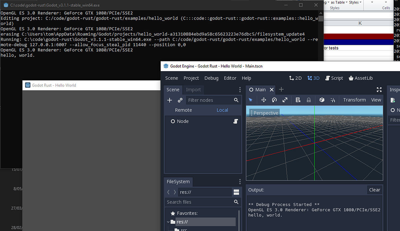Add a new node with the plus icon

coord(170,100)
